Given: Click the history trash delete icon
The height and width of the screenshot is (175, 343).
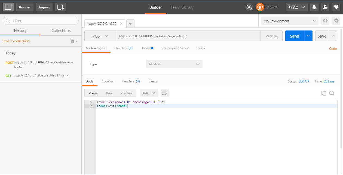Looking at the screenshot, I should pyautogui.click(x=72, y=41).
